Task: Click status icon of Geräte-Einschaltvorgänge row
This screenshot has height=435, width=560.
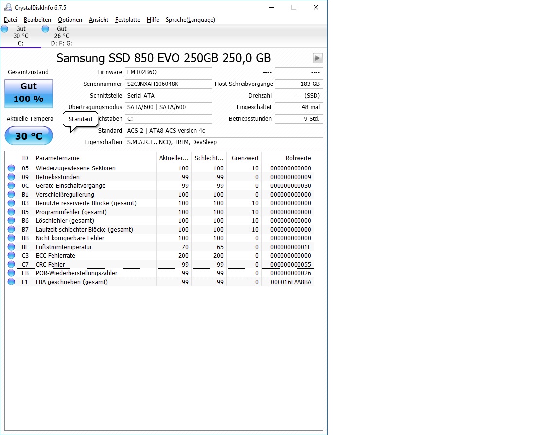Action: click(12, 185)
